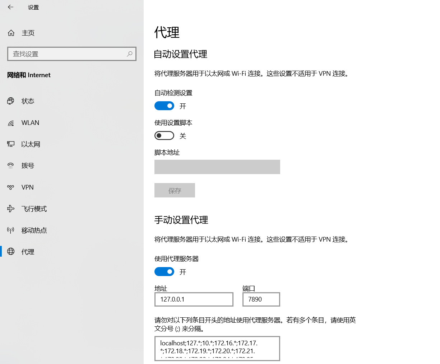Select the 以太网 (Ethernet) sidebar icon
The image size is (440, 364).
[11, 144]
